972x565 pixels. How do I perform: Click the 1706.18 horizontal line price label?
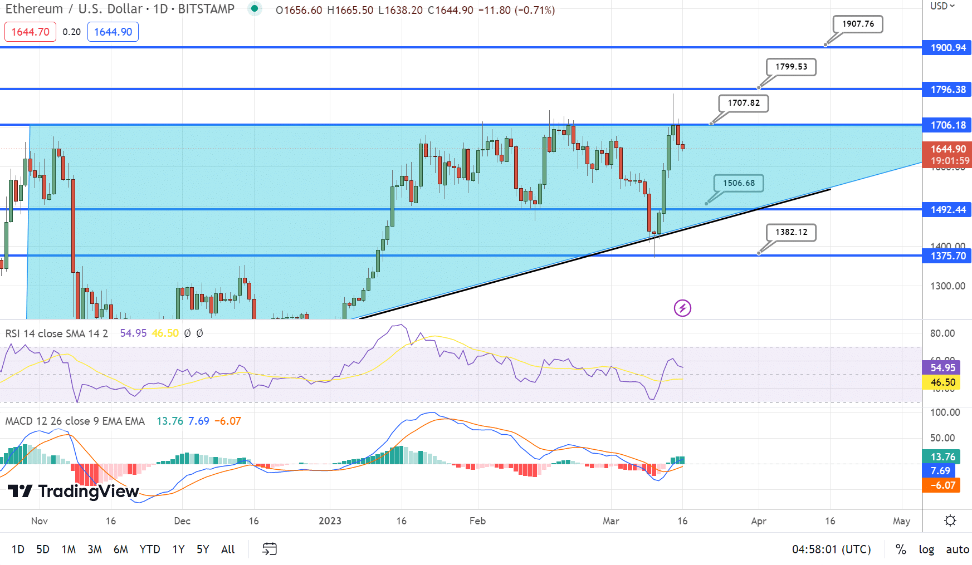click(947, 125)
